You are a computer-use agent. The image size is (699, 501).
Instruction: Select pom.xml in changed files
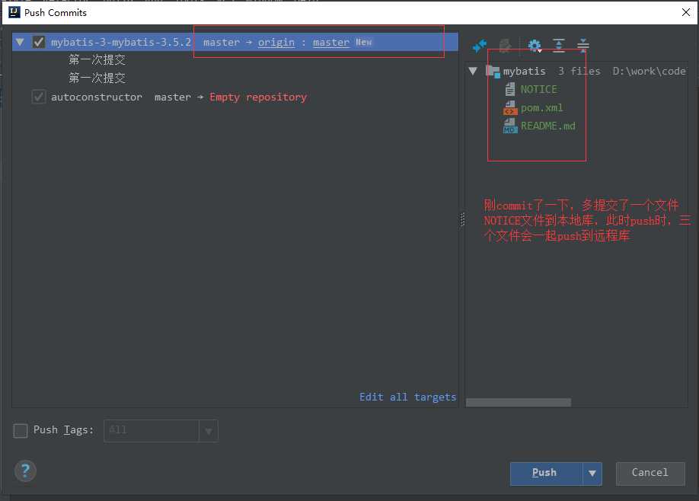pyautogui.click(x=541, y=108)
